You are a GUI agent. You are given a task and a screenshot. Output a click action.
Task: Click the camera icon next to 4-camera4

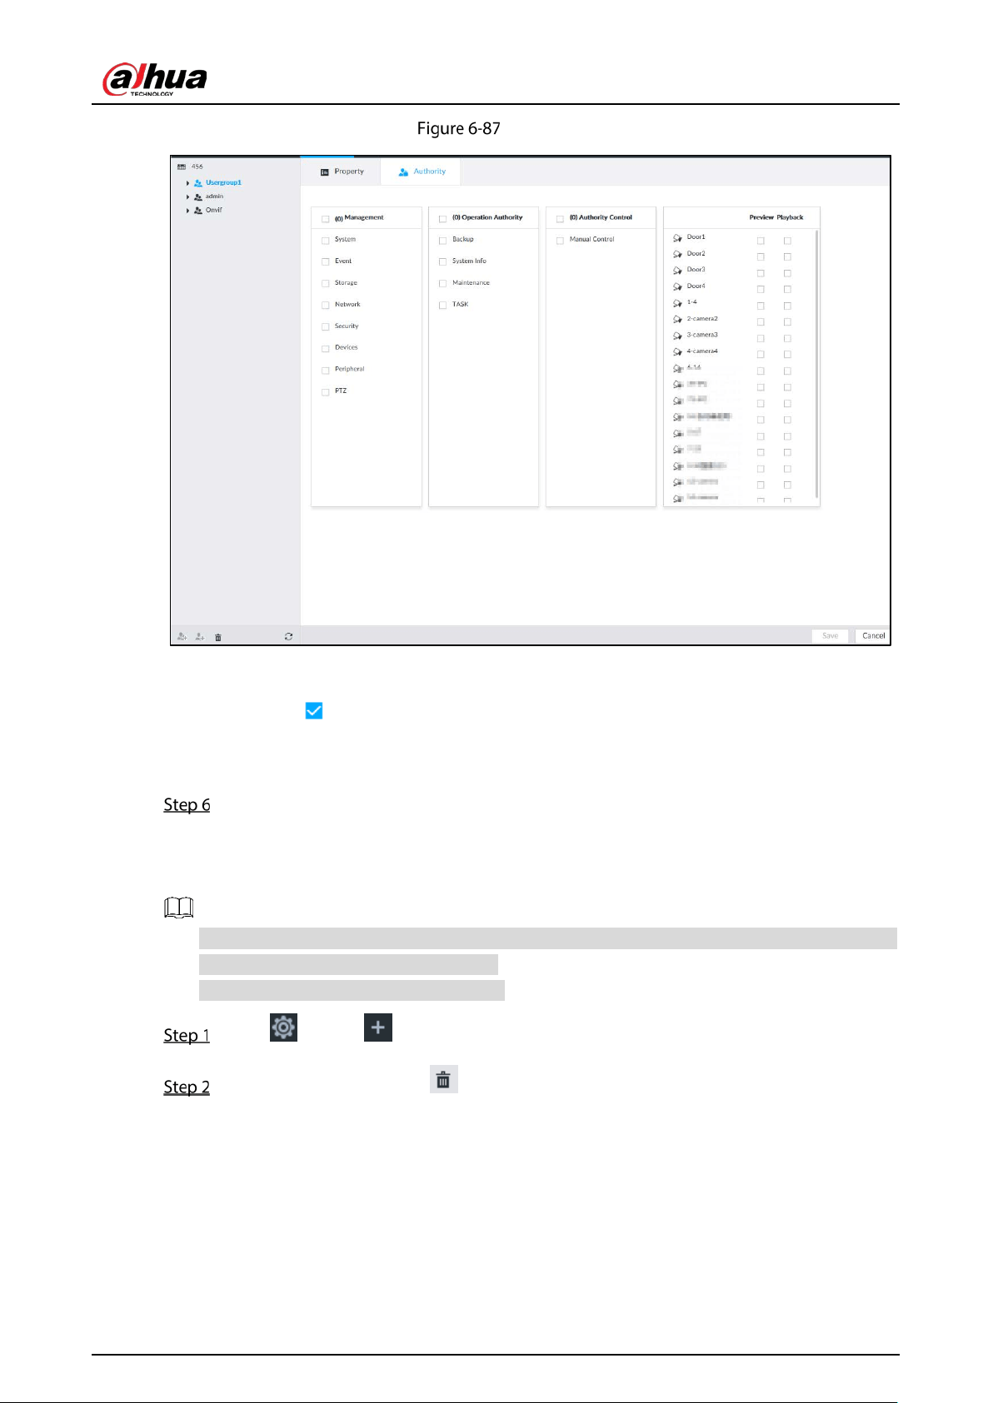678,352
